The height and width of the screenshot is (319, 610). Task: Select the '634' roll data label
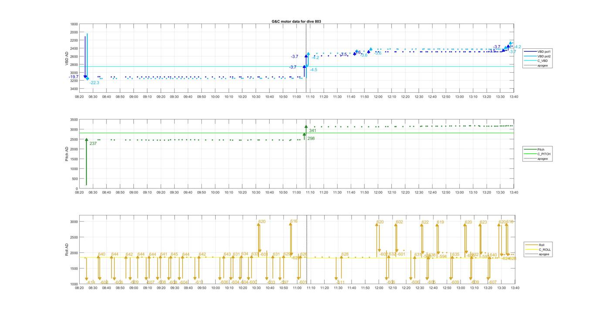click(244, 254)
